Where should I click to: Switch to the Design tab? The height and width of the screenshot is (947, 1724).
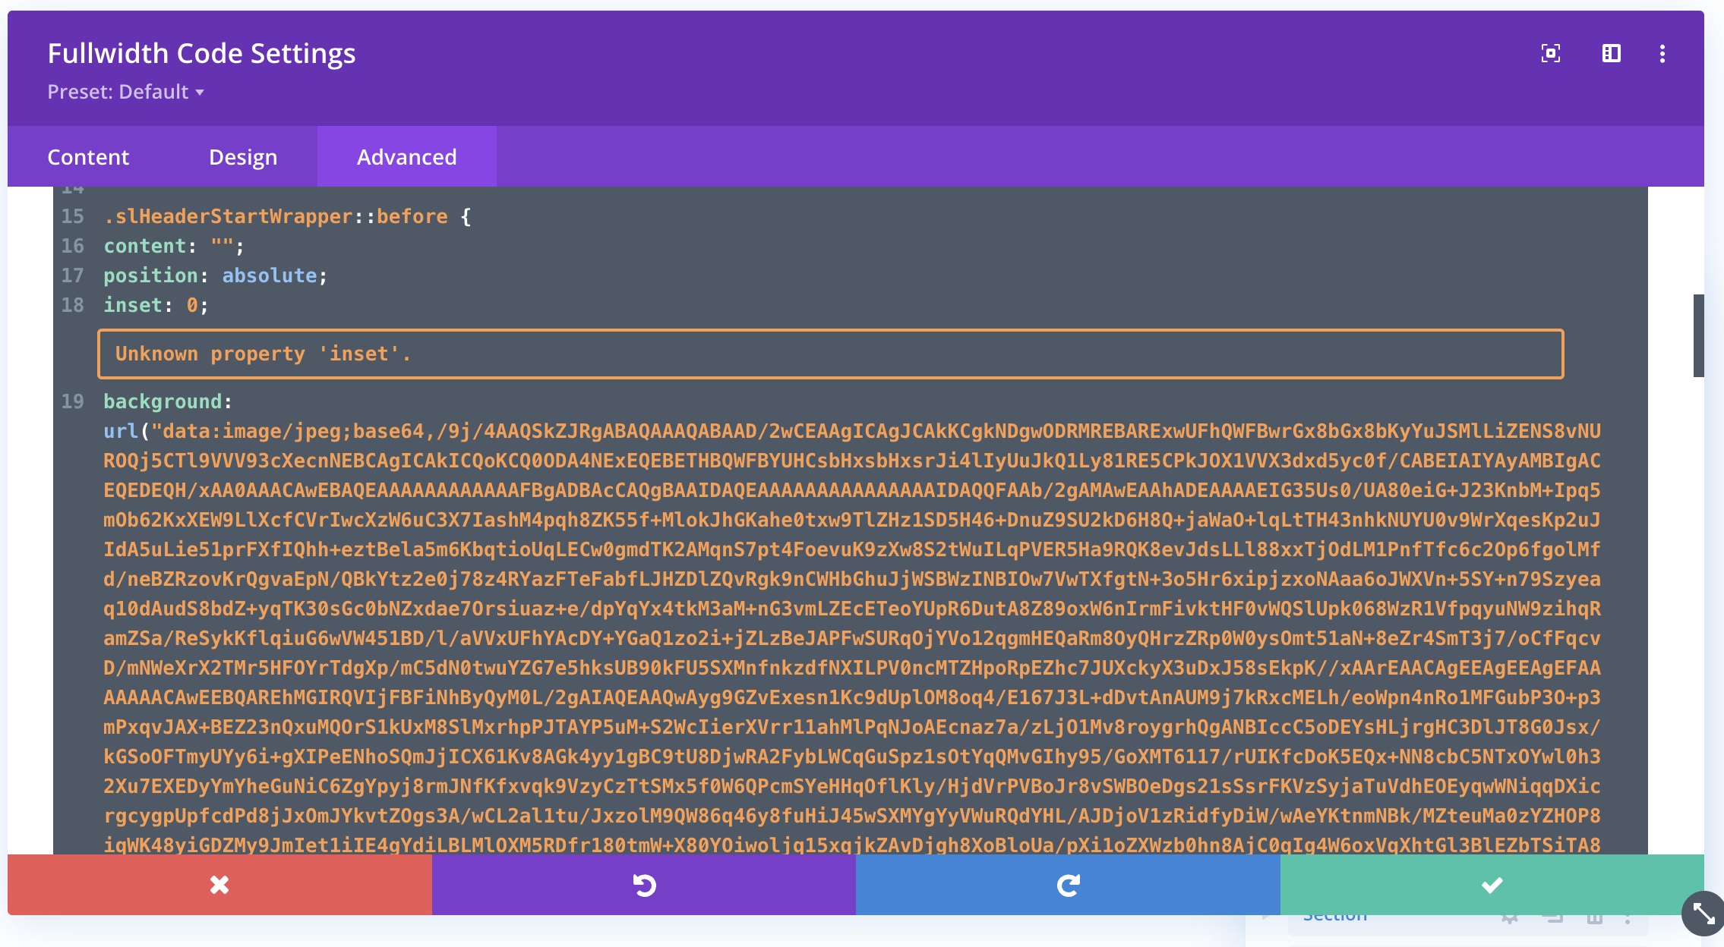[x=243, y=157]
